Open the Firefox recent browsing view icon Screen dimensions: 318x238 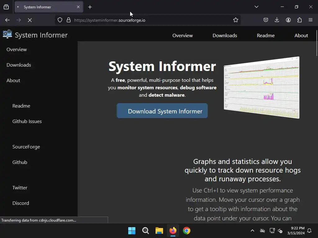[6, 7]
